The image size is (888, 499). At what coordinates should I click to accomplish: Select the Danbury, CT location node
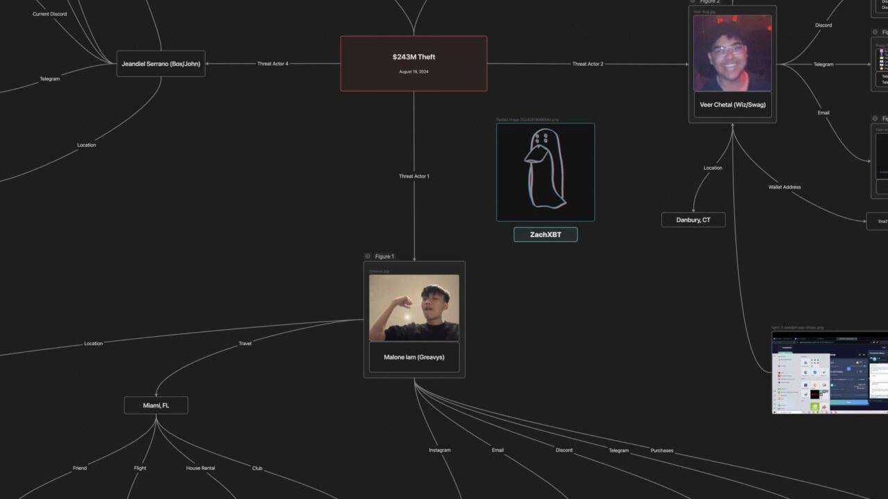tap(693, 220)
